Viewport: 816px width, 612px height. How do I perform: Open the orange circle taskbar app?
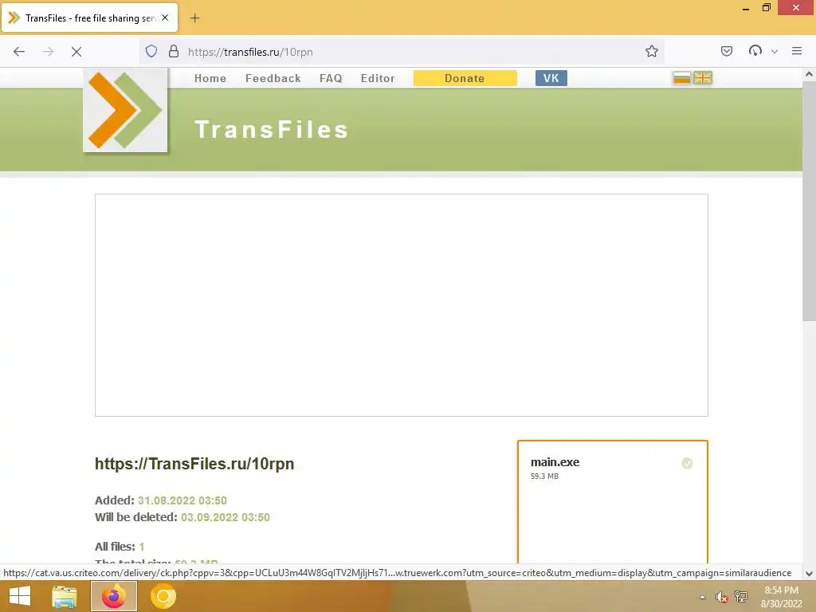(x=163, y=596)
